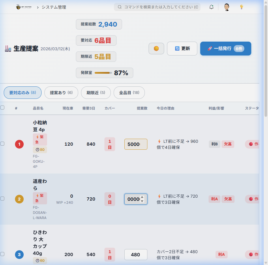268x265 pixels.
Task: Click the breadcrumb chevron before システム管理
Action: pos(38,7)
